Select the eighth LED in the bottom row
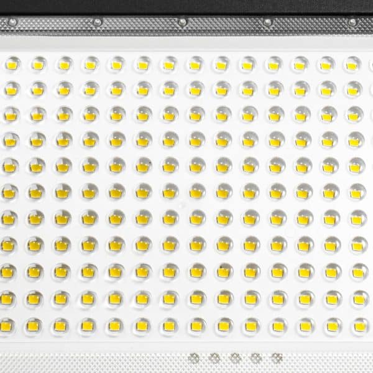 click(198, 326)
